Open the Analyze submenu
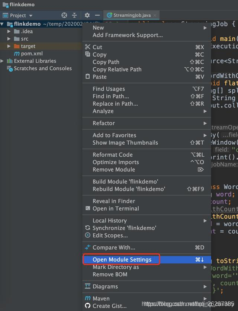This screenshot has height=311, width=238. click(x=147, y=111)
